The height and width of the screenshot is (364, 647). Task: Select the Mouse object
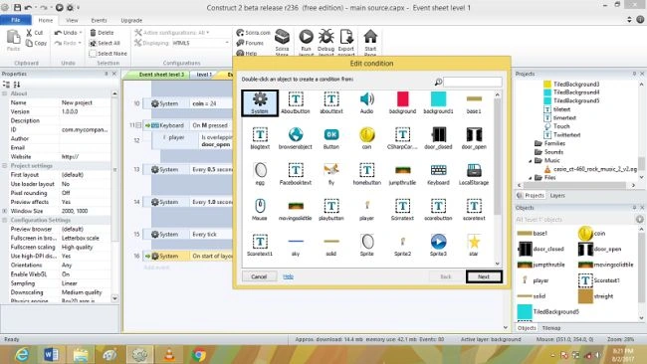point(260,210)
